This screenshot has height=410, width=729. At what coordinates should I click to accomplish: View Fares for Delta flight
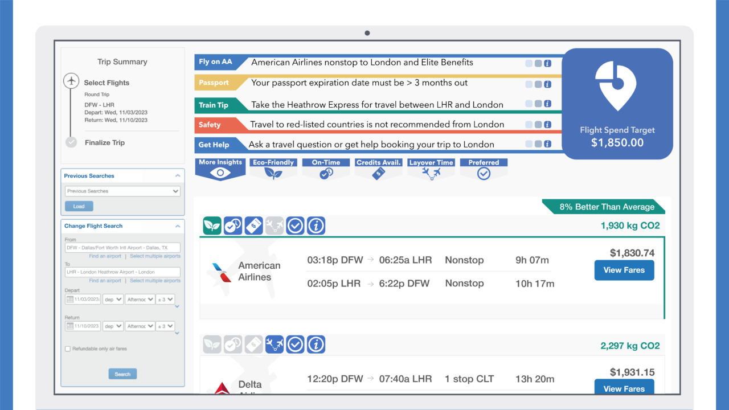[x=624, y=387]
